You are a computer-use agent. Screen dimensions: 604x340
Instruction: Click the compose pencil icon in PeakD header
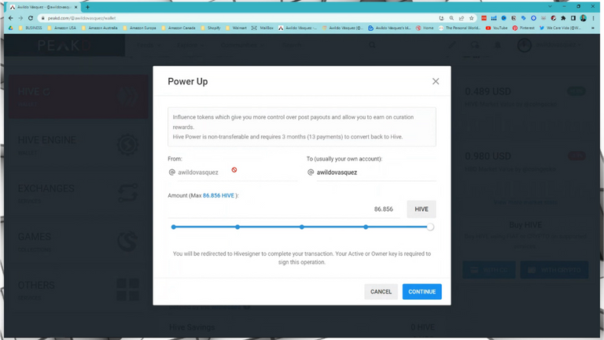452,45
